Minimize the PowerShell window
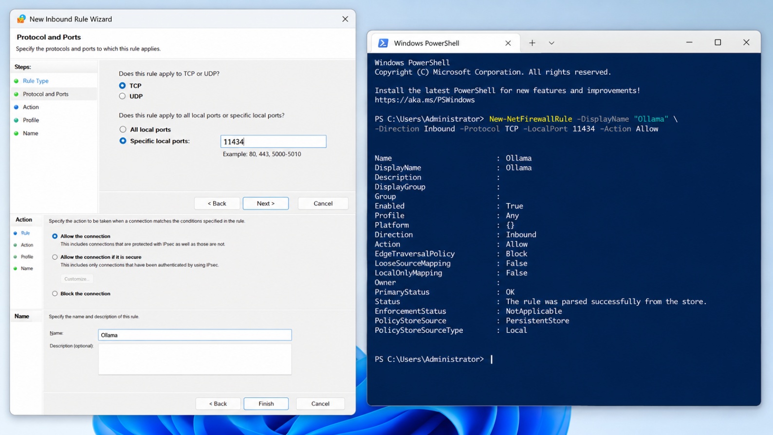773x435 pixels. click(689, 42)
